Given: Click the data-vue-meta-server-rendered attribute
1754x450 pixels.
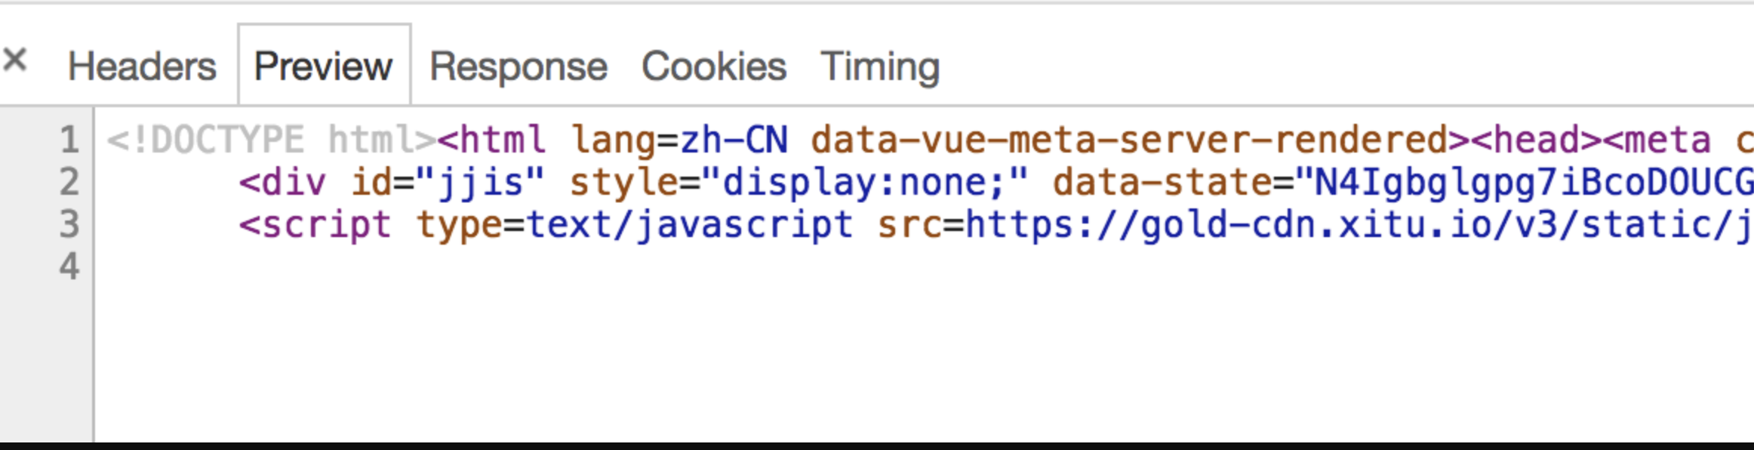Looking at the screenshot, I should (1129, 140).
